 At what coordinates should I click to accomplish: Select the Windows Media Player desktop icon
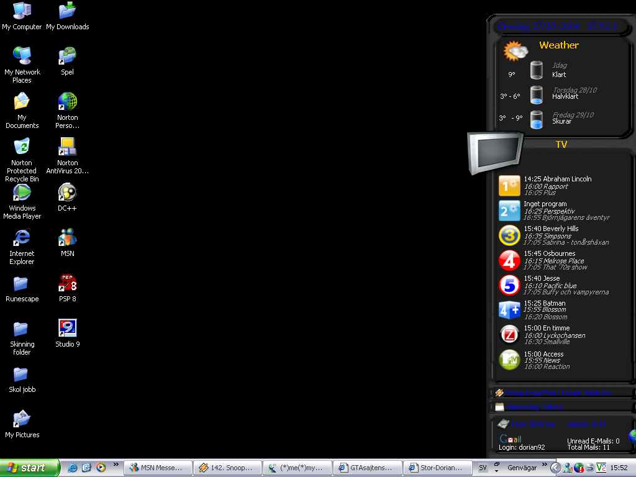pos(22,202)
